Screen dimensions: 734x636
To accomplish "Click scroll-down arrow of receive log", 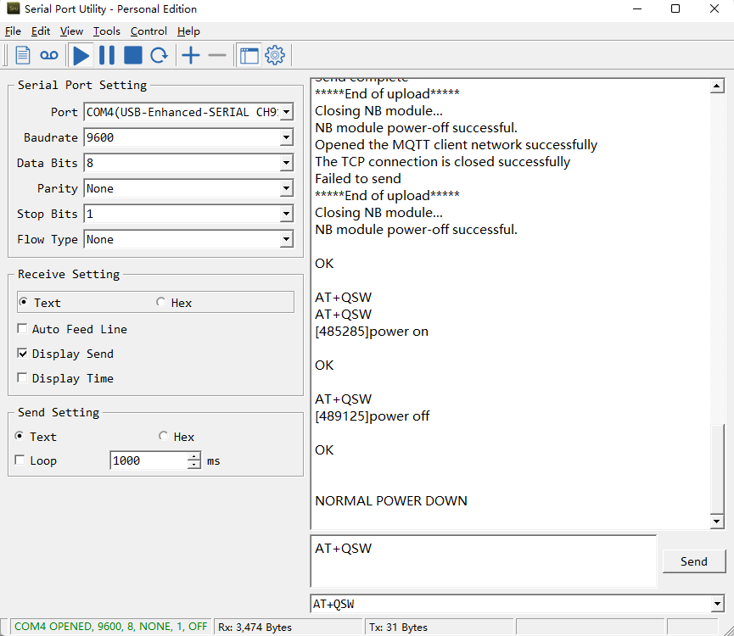I will point(717,521).
